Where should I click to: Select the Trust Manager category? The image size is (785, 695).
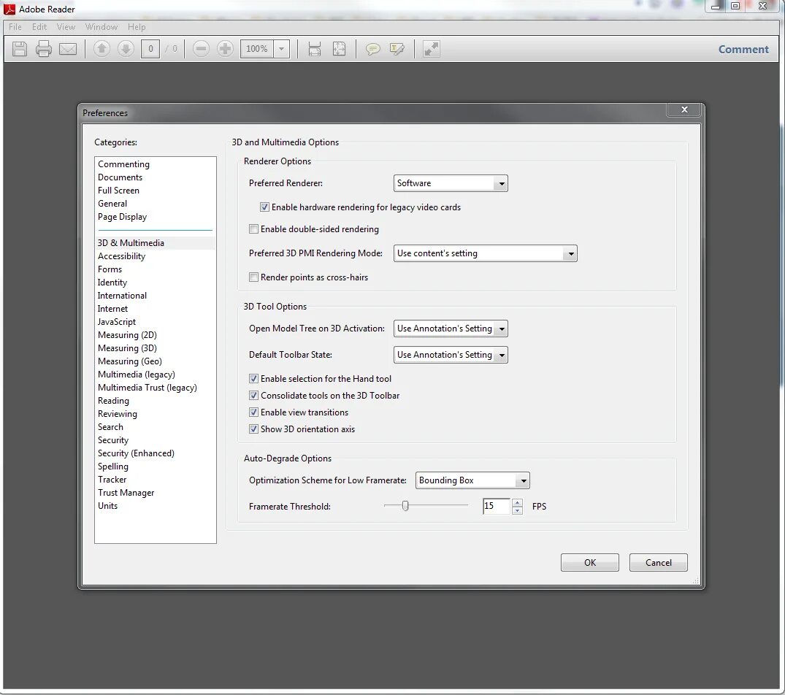click(126, 493)
